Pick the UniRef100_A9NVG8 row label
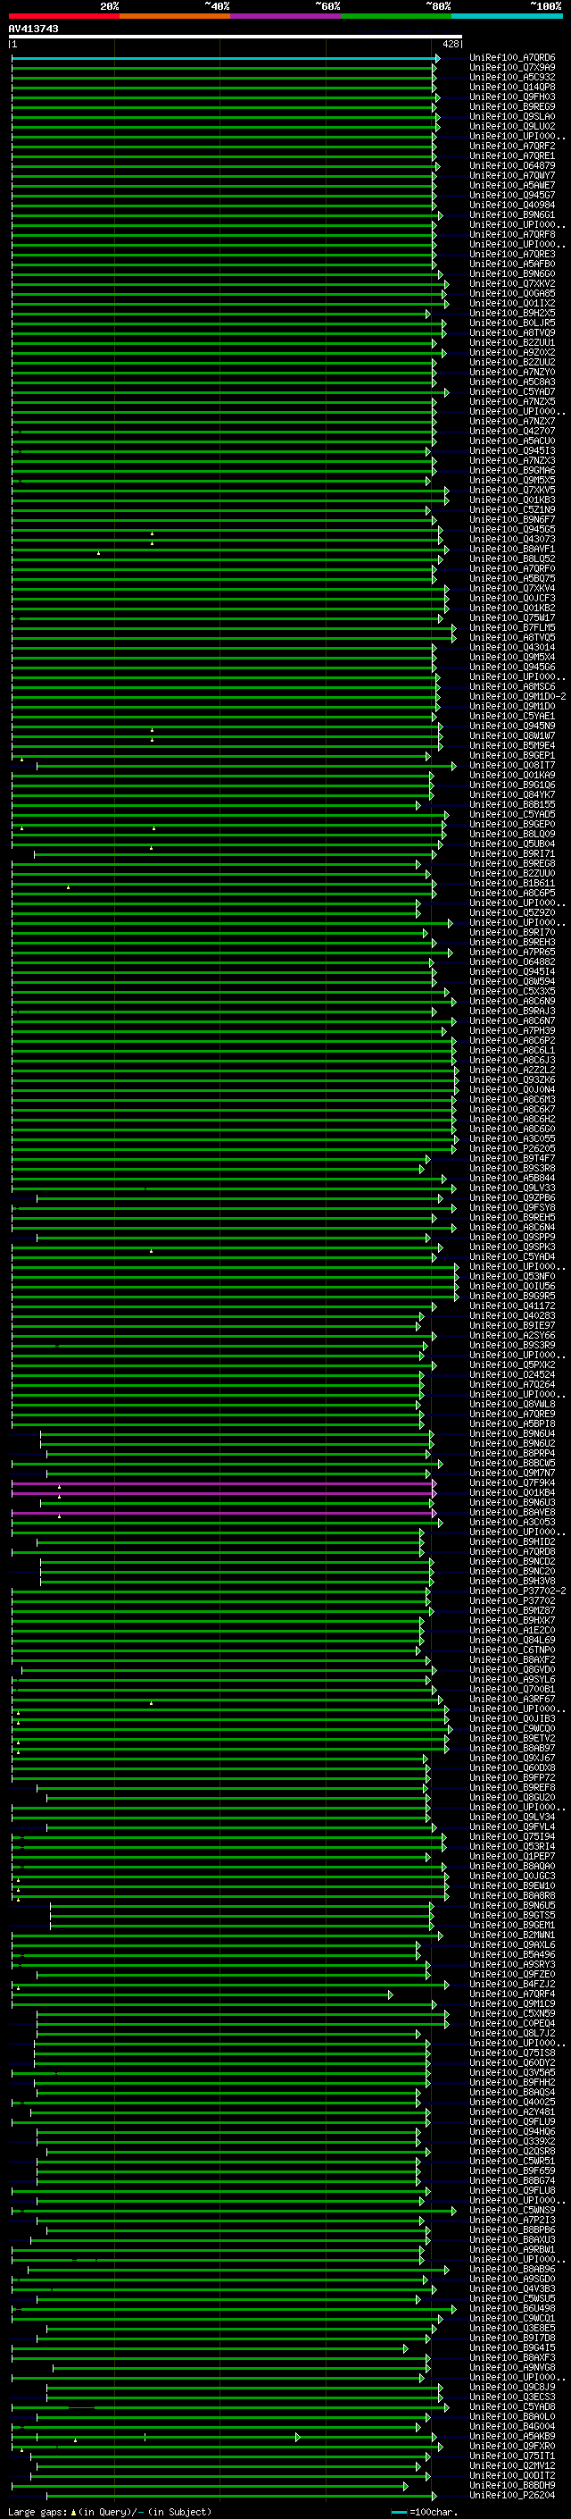571x2519 pixels. [512, 2367]
